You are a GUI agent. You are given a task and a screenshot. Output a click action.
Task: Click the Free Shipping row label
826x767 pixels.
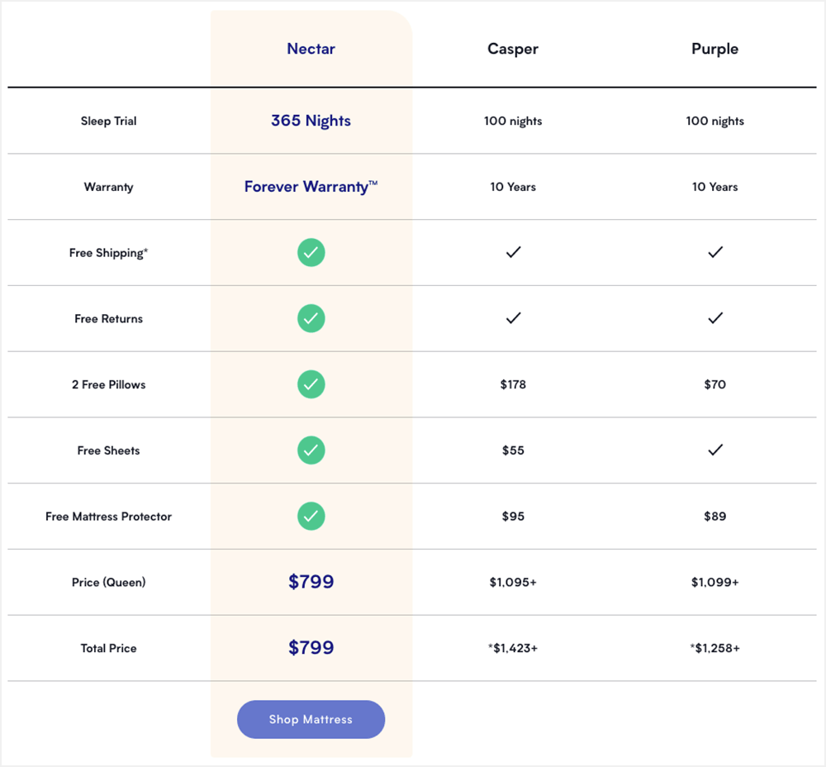click(x=108, y=252)
